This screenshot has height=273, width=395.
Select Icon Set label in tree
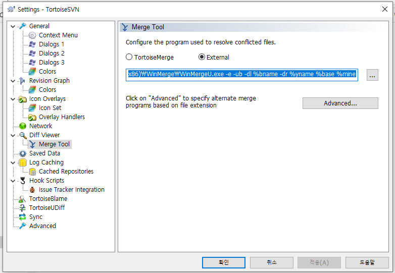pos(50,108)
